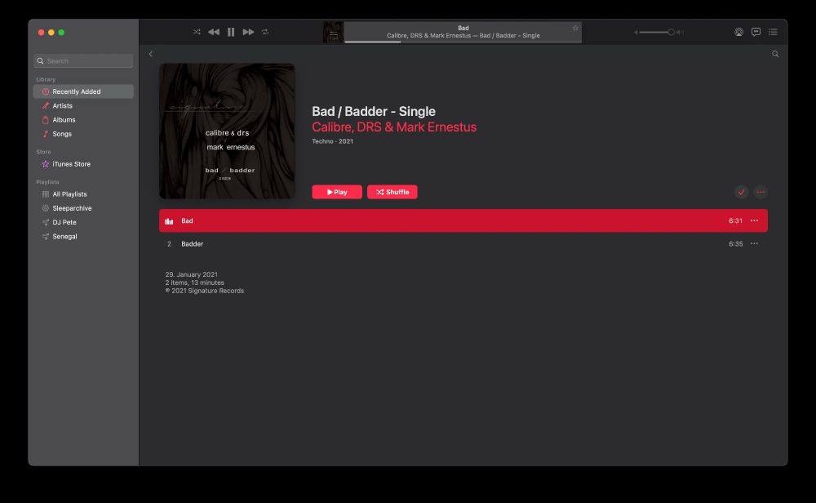Skip to the next track

(x=248, y=32)
